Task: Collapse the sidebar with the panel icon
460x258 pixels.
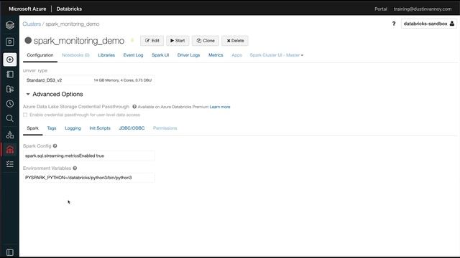Action: pyautogui.click(x=9, y=252)
